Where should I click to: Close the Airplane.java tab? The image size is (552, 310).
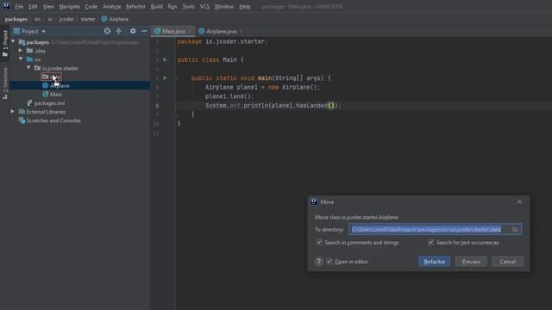coord(241,31)
